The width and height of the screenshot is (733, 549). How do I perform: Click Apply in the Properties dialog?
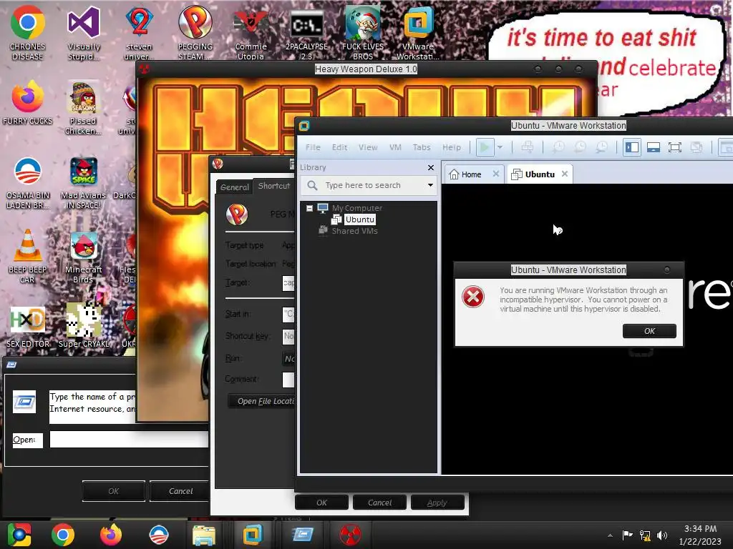[437, 503]
